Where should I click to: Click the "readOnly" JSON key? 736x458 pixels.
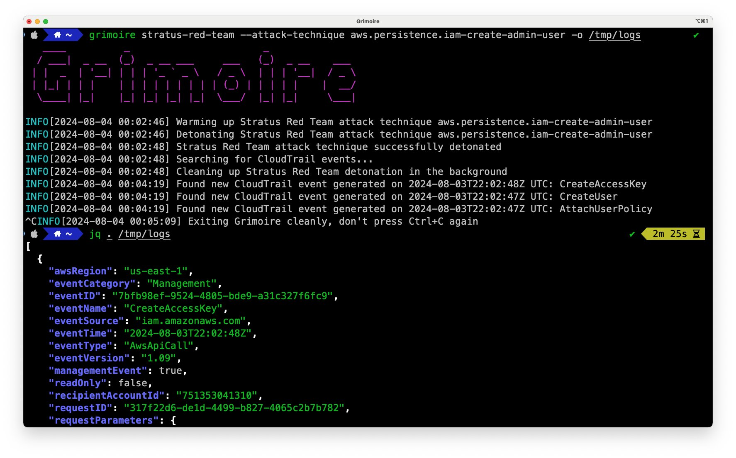pyautogui.click(x=78, y=383)
